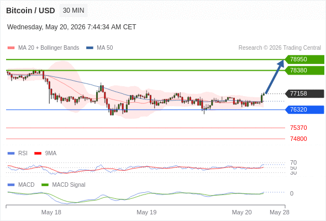This screenshot has height=221, width=326.
Task: Click the May 20 axis label
Action: pos(241,212)
